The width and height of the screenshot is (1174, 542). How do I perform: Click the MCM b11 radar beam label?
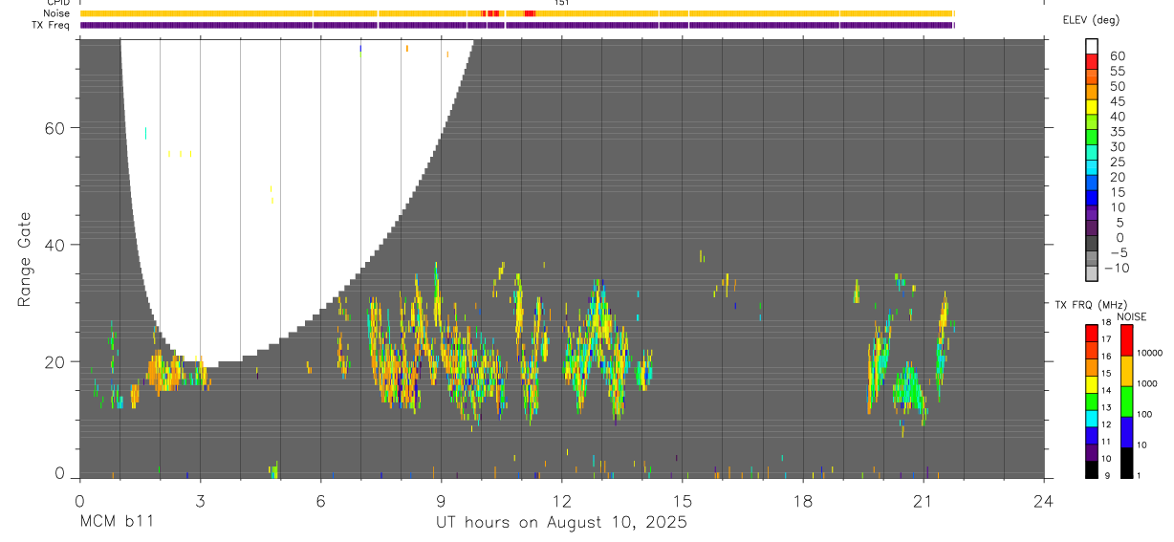click(117, 523)
